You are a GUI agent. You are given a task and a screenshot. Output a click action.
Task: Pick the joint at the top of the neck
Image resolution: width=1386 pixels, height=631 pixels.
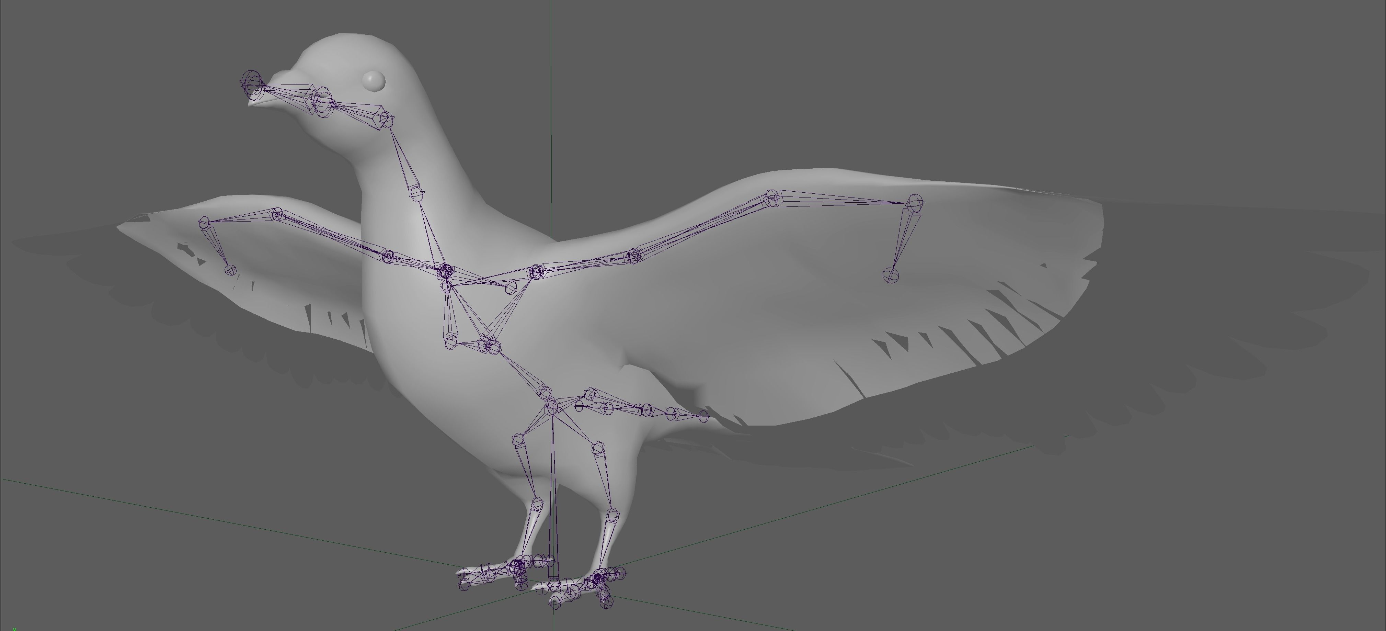pyautogui.click(x=387, y=119)
